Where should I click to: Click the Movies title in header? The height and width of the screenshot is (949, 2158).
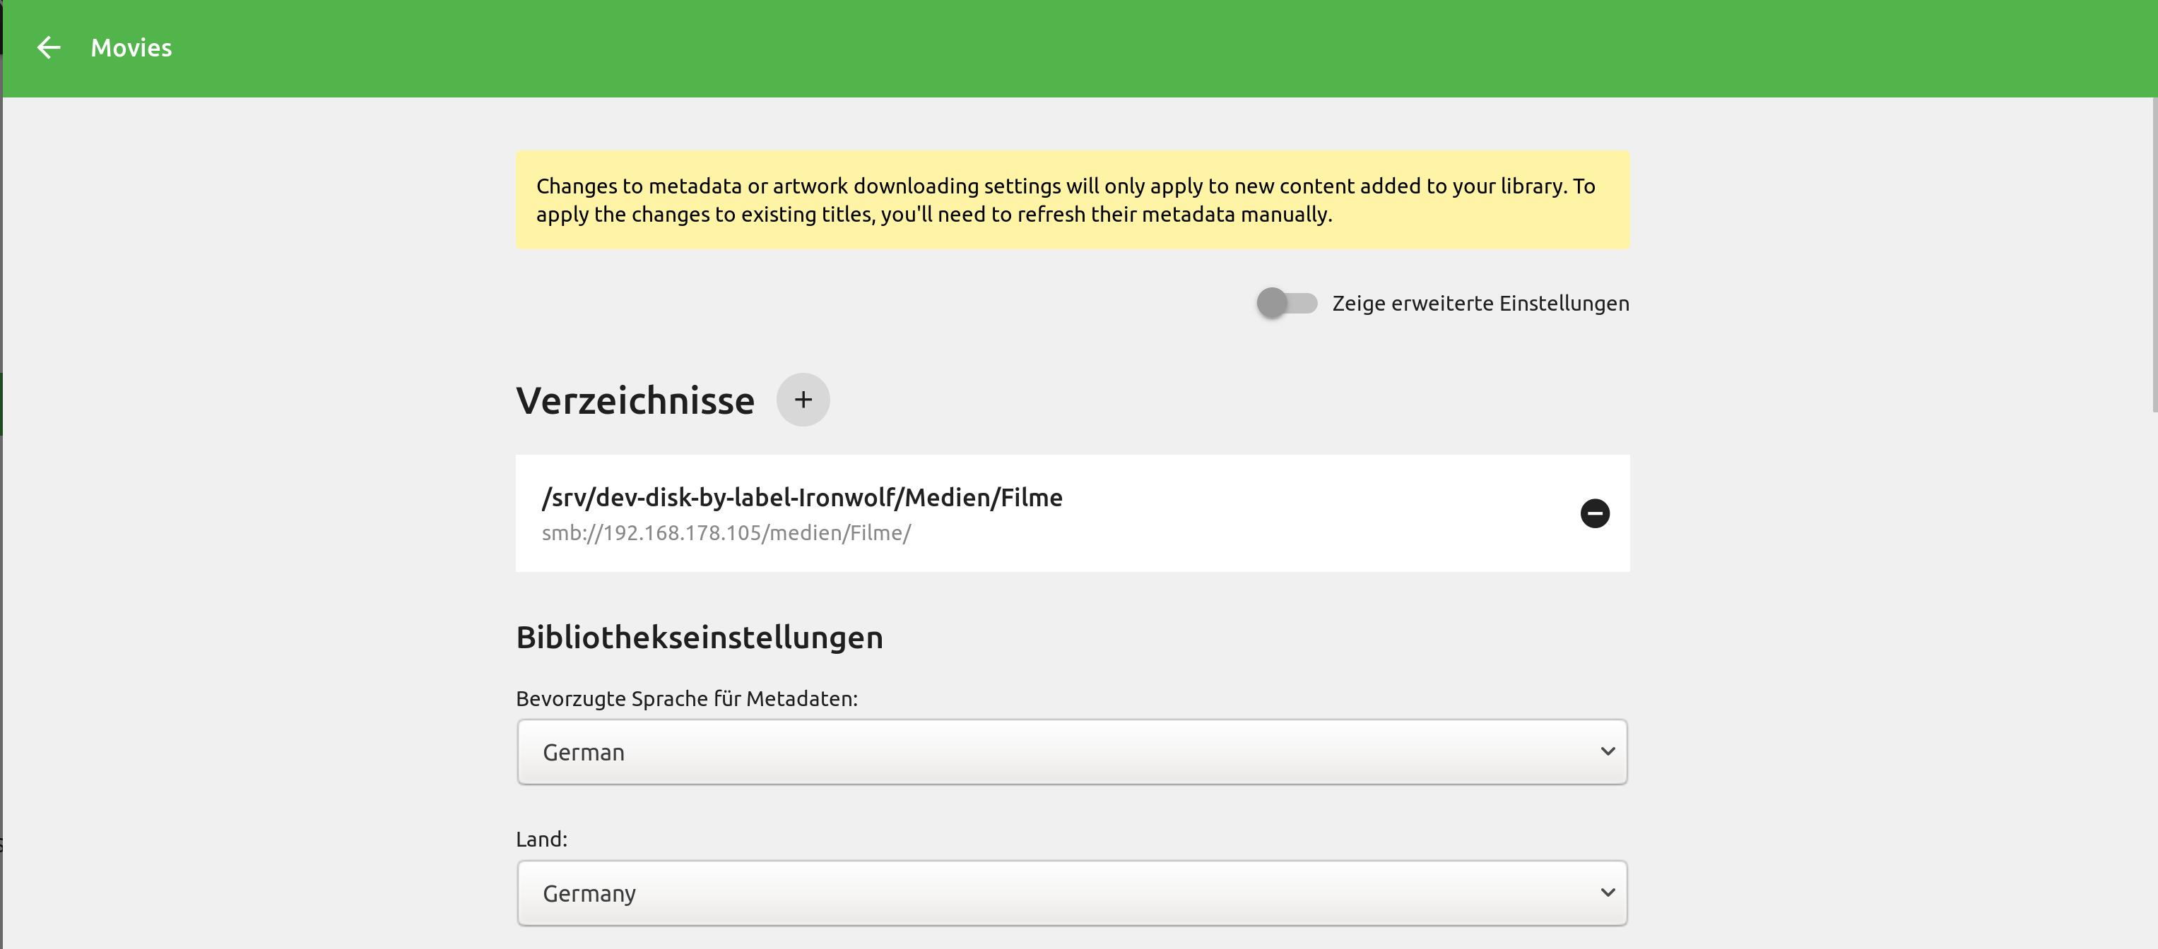[x=131, y=48]
